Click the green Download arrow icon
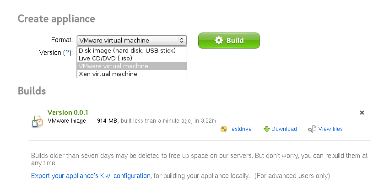This screenshot has height=184, width=389. click(x=266, y=129)
